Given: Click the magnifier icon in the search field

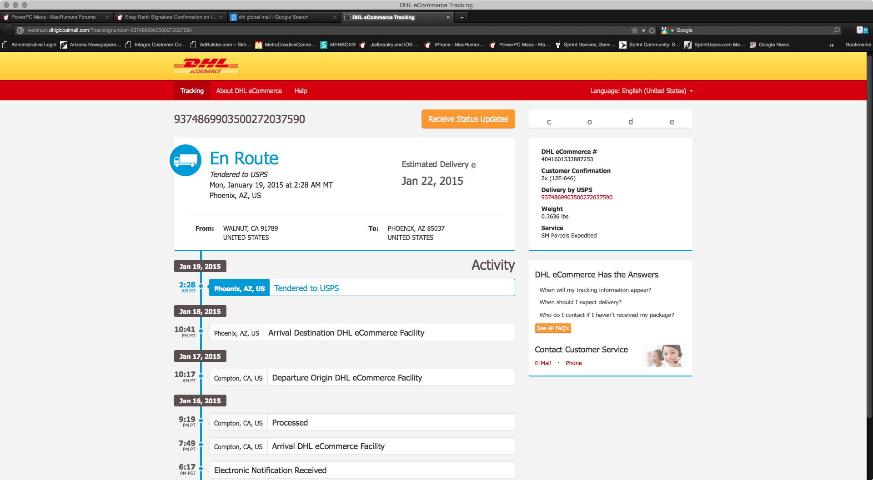Looking at the screenshot, I should (837, 30).
